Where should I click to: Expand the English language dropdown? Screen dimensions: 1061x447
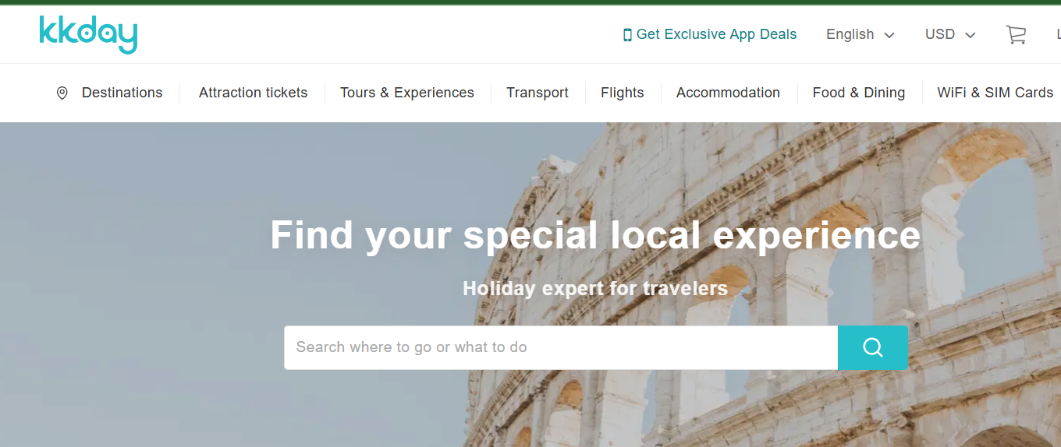point(861,34)
